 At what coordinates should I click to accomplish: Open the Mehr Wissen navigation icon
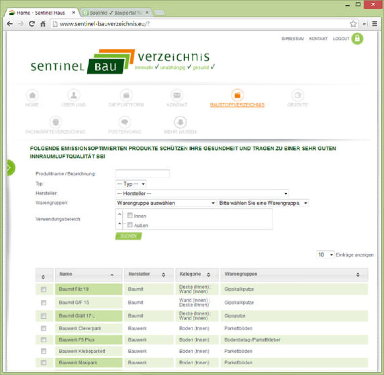pyautogui.click(x=180, y=122)
